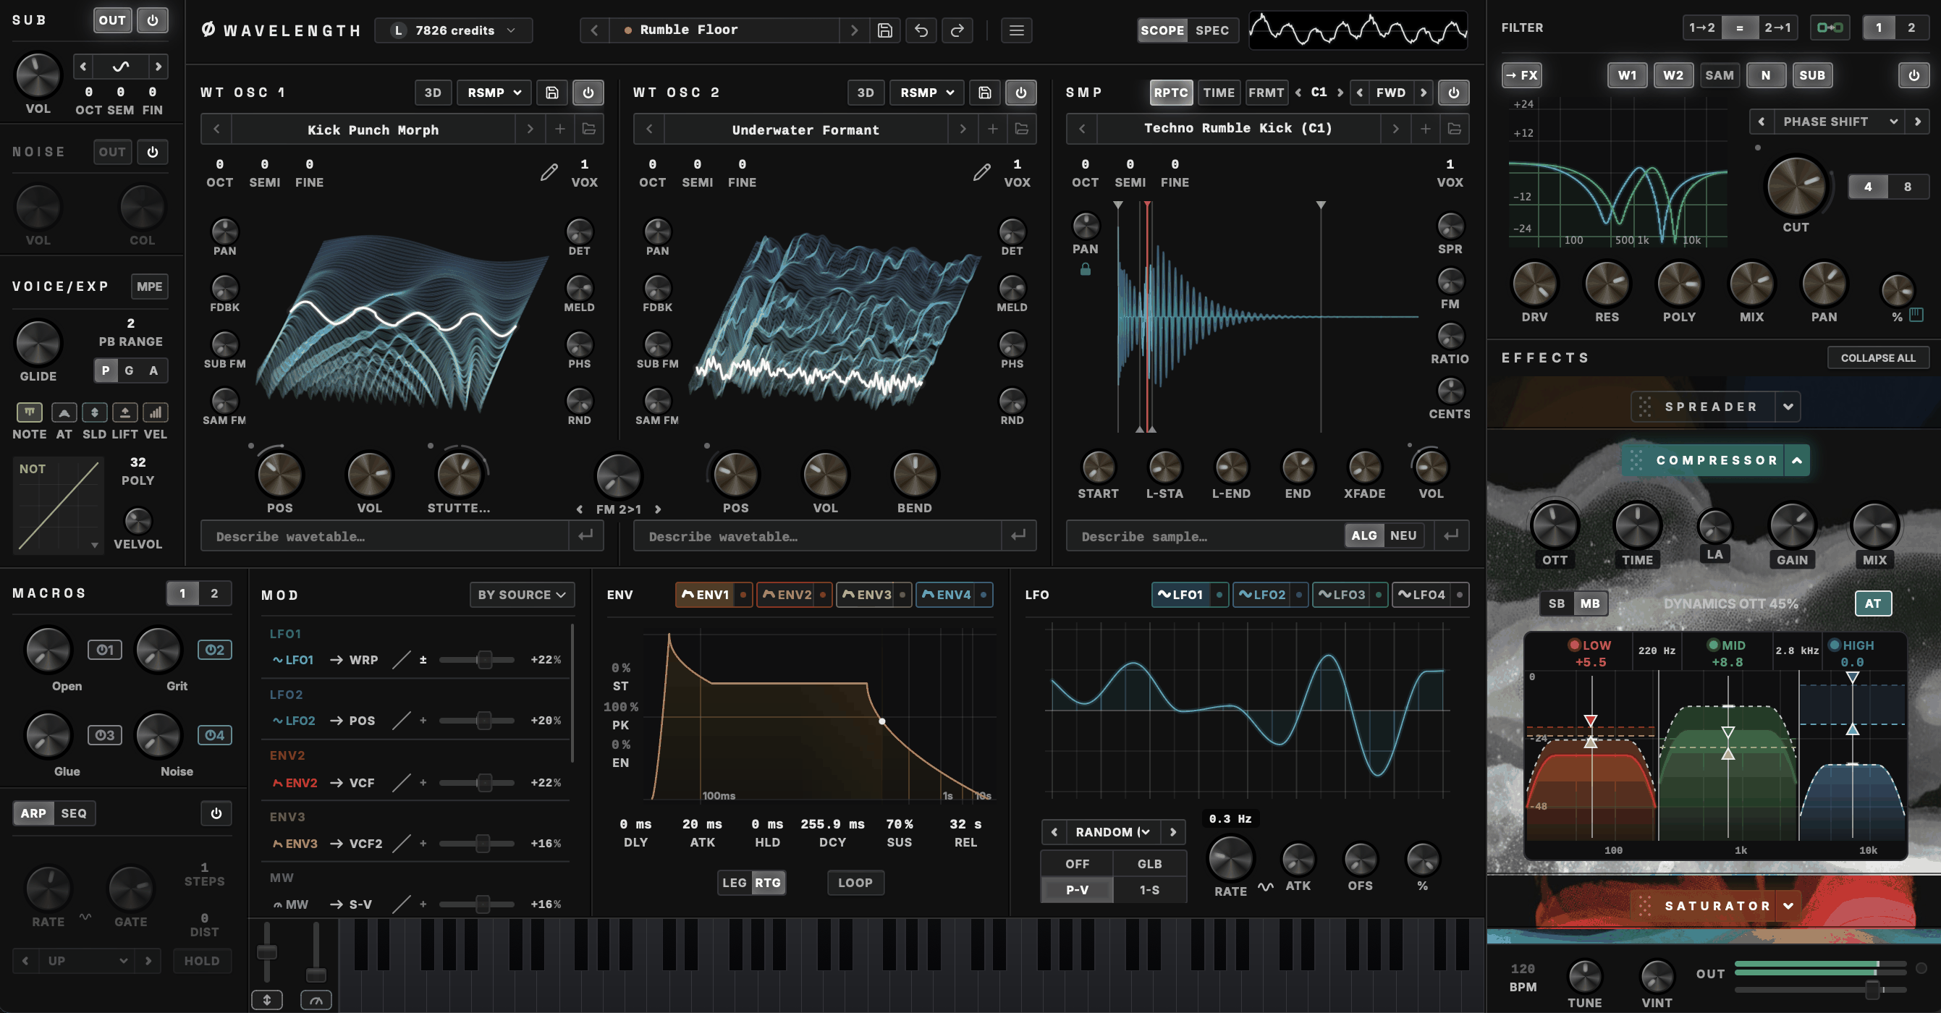
Task: Select NEU sample generation mode
Action: tap(1403, 535)
